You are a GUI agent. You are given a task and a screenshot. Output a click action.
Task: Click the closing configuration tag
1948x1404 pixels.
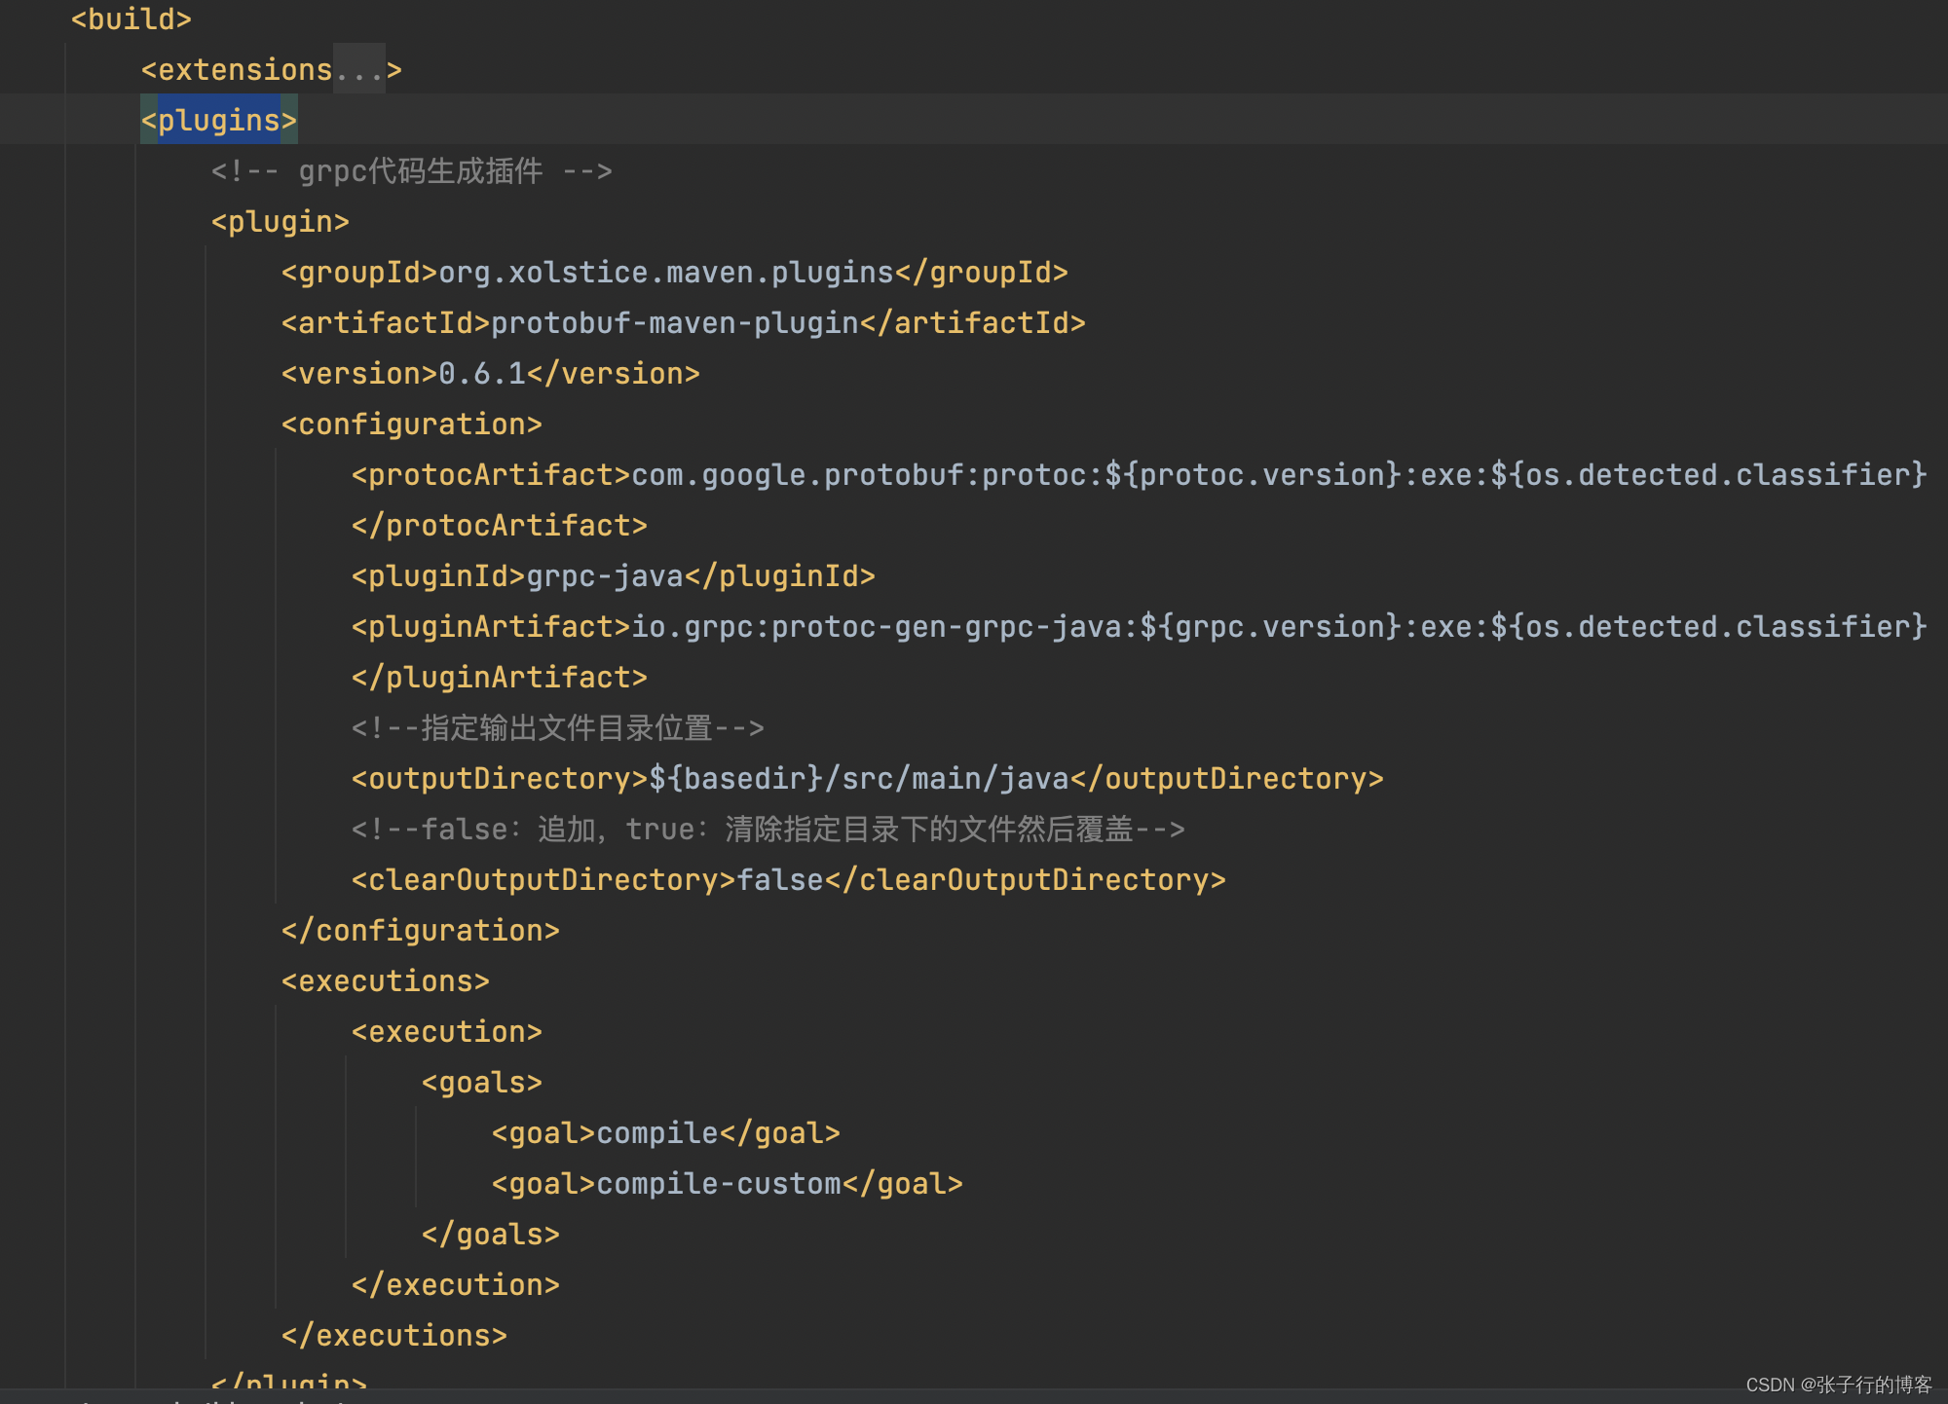tap(421, 931)
